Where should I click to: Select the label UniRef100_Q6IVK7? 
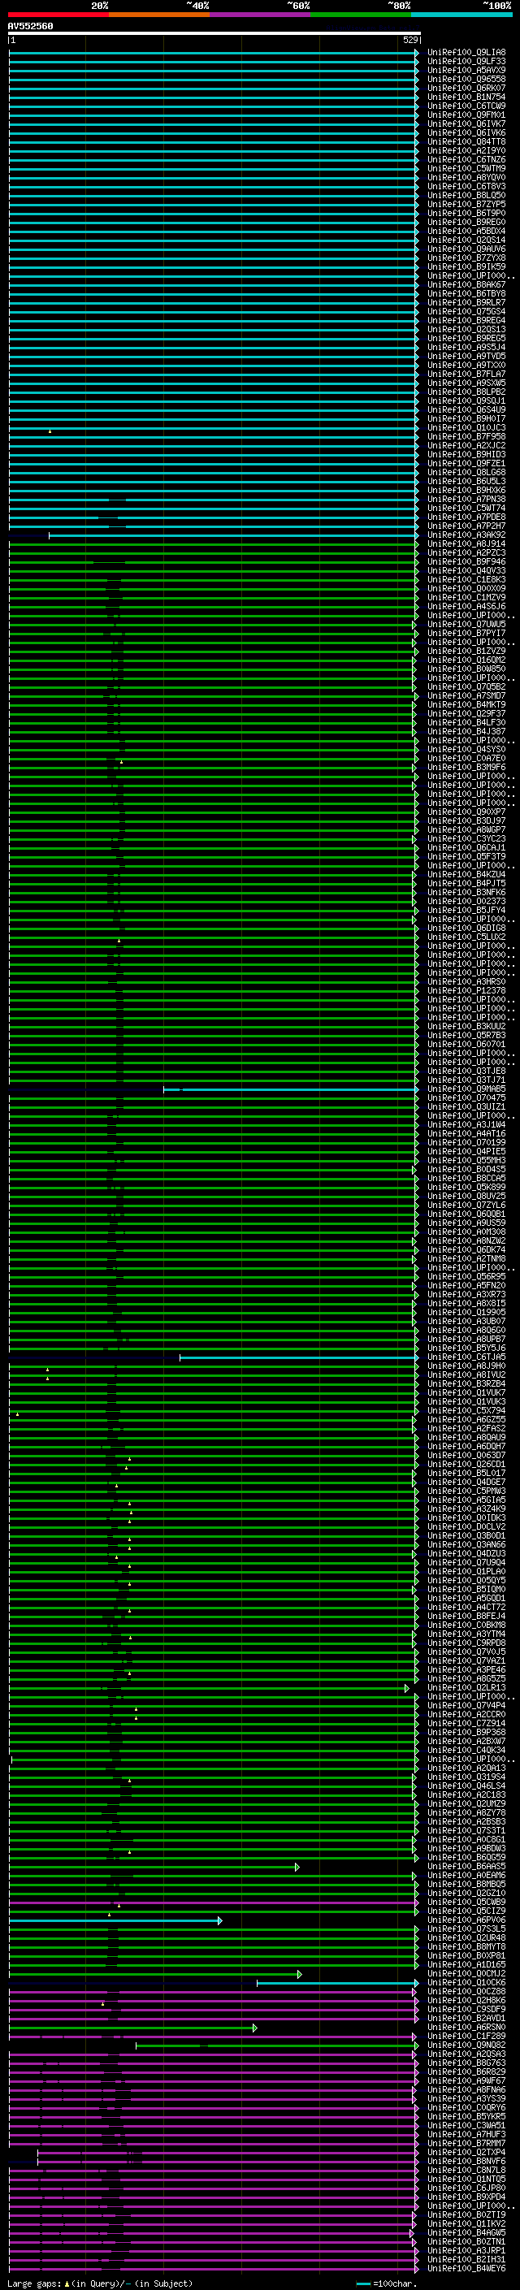coord(466,123)
